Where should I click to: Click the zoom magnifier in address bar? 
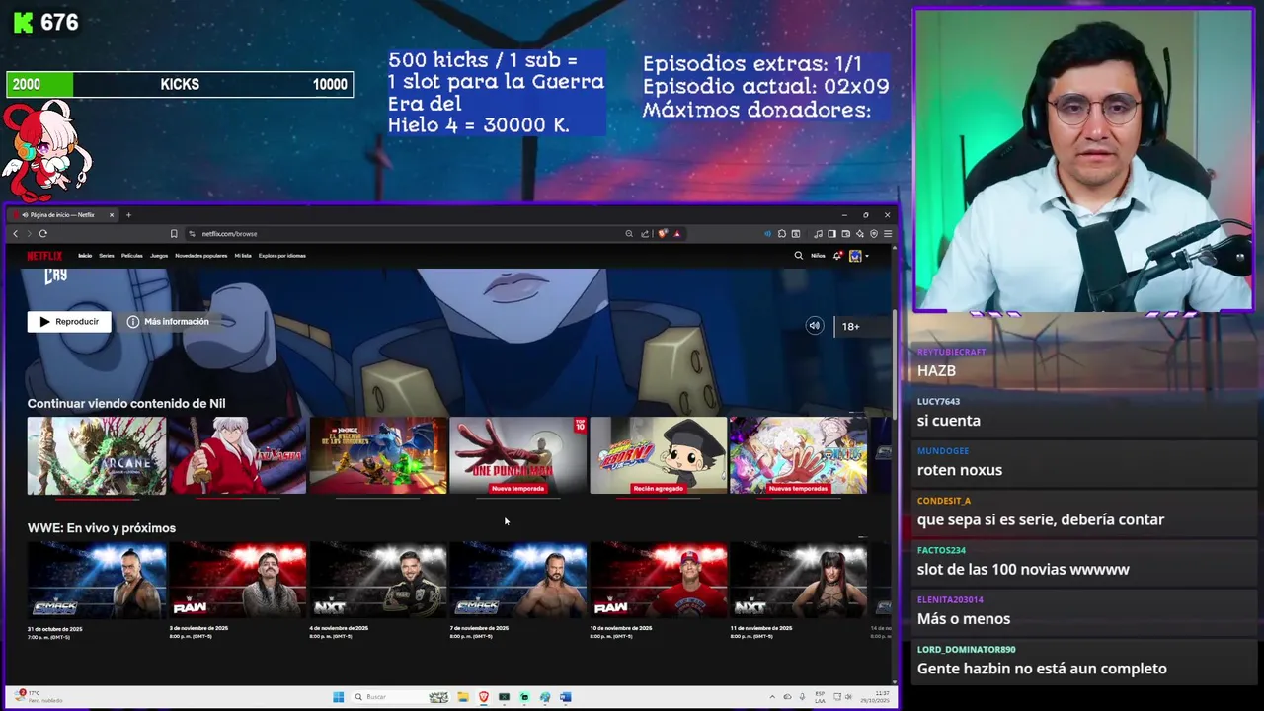629,234
